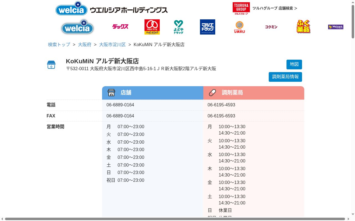Click the pill icon in 調剤薬局 header
Screen dimensions: 355x221
pyautogui.click(x=212, y=93)
